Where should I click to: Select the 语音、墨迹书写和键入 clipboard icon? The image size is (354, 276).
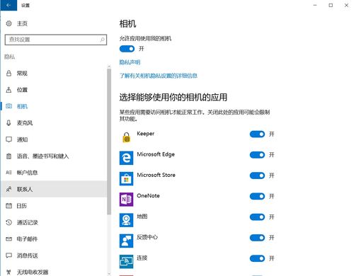tap(8, 156)
